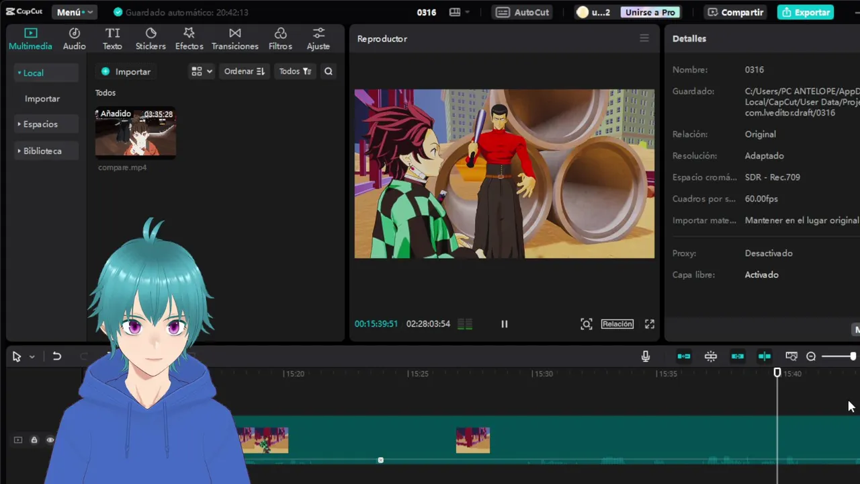Select the cursor pointer tool

(x=17, y=357)
